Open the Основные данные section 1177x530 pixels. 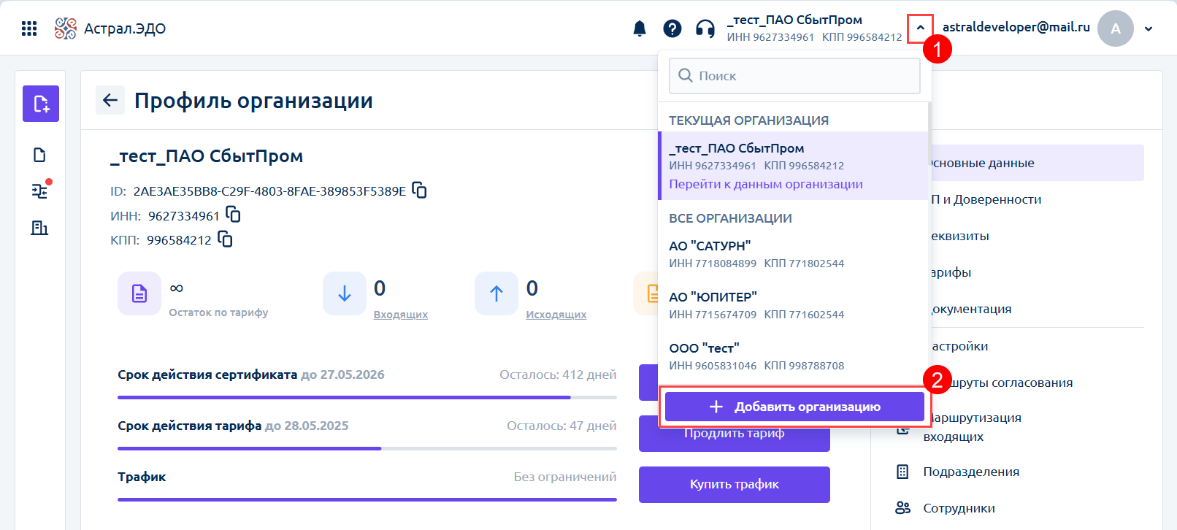(1037, 163)
